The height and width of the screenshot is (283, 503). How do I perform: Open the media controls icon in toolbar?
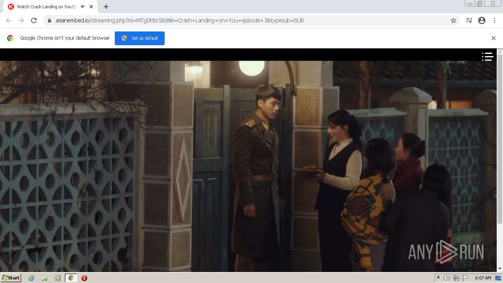click(x=469, y=20)
